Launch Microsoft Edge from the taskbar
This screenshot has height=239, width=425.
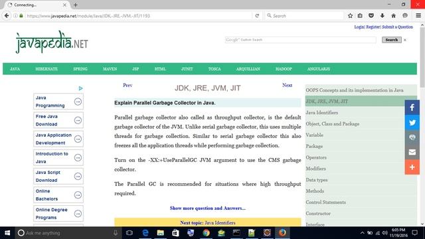click(x=145, y=233)
